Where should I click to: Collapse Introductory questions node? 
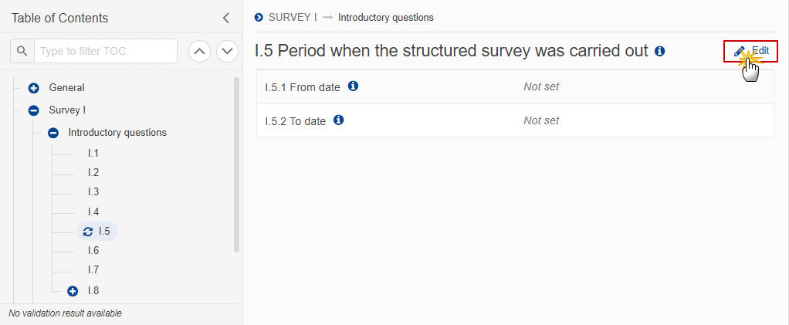52,134
